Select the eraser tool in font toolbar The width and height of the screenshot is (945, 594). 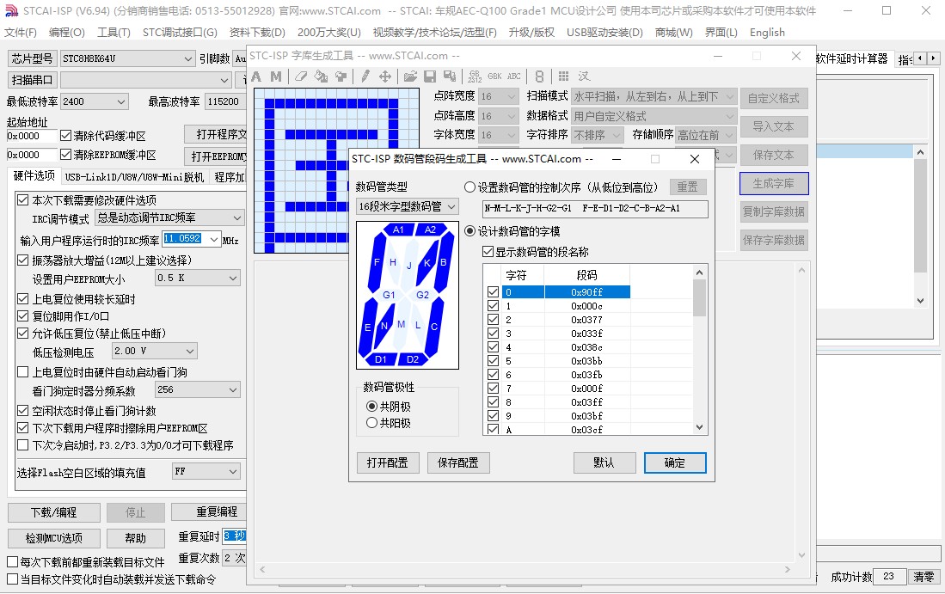[301, 77]
